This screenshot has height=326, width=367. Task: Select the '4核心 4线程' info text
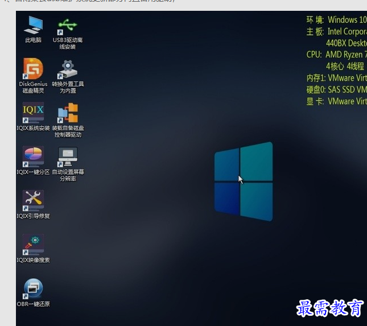[345, 67]
